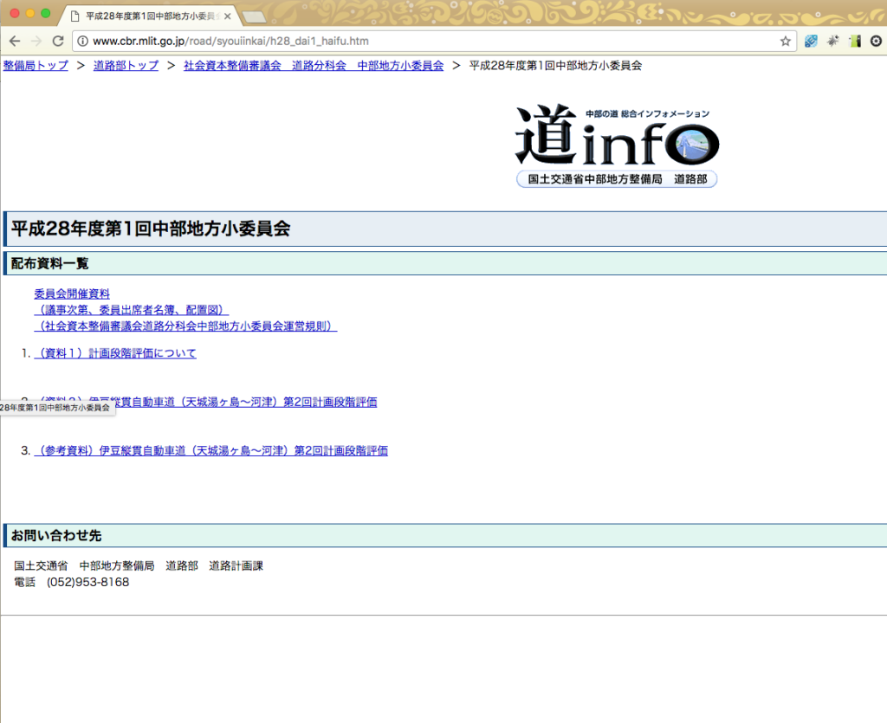This screenshot has height=723, width=887.
Task: Click the round dark extension icon at far right
Action: [876, 41]
